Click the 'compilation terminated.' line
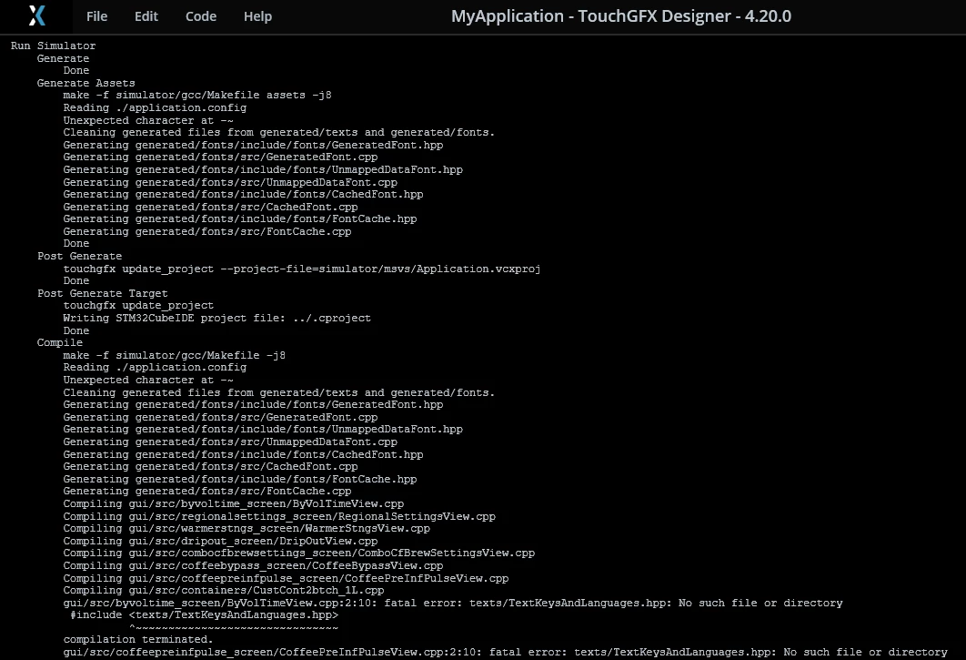 click(x=138, y=640)
